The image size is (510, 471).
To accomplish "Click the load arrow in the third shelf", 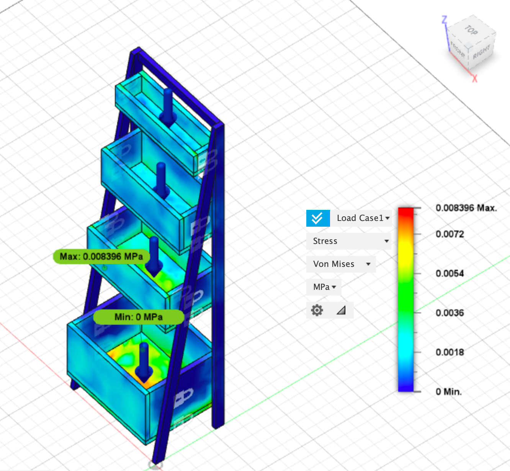I will [x=154, y=256].
